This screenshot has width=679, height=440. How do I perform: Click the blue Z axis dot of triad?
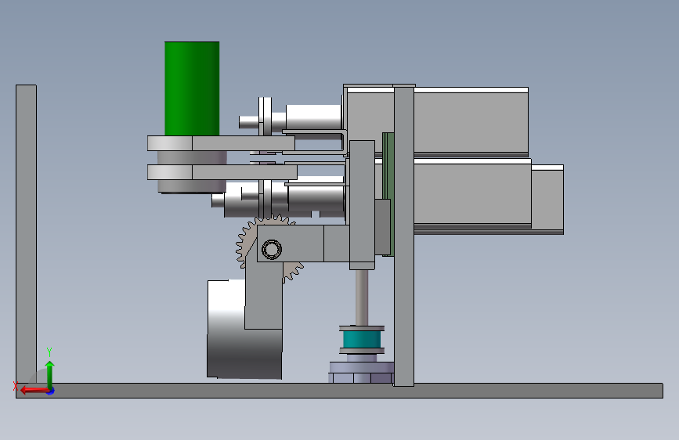51,391
